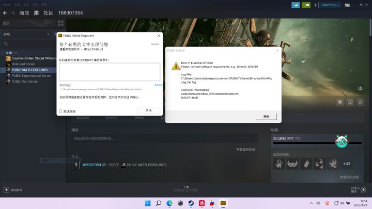Viewport: 372px width, 209px height.
Task: Switch to Steam in the taskbar
Action: (191, 203)
